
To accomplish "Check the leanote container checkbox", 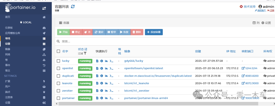I will [58, 83].
